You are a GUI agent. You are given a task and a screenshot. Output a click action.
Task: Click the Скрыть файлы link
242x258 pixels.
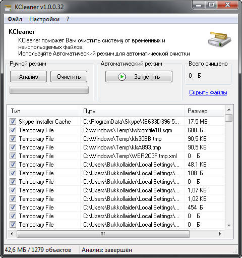208,92
